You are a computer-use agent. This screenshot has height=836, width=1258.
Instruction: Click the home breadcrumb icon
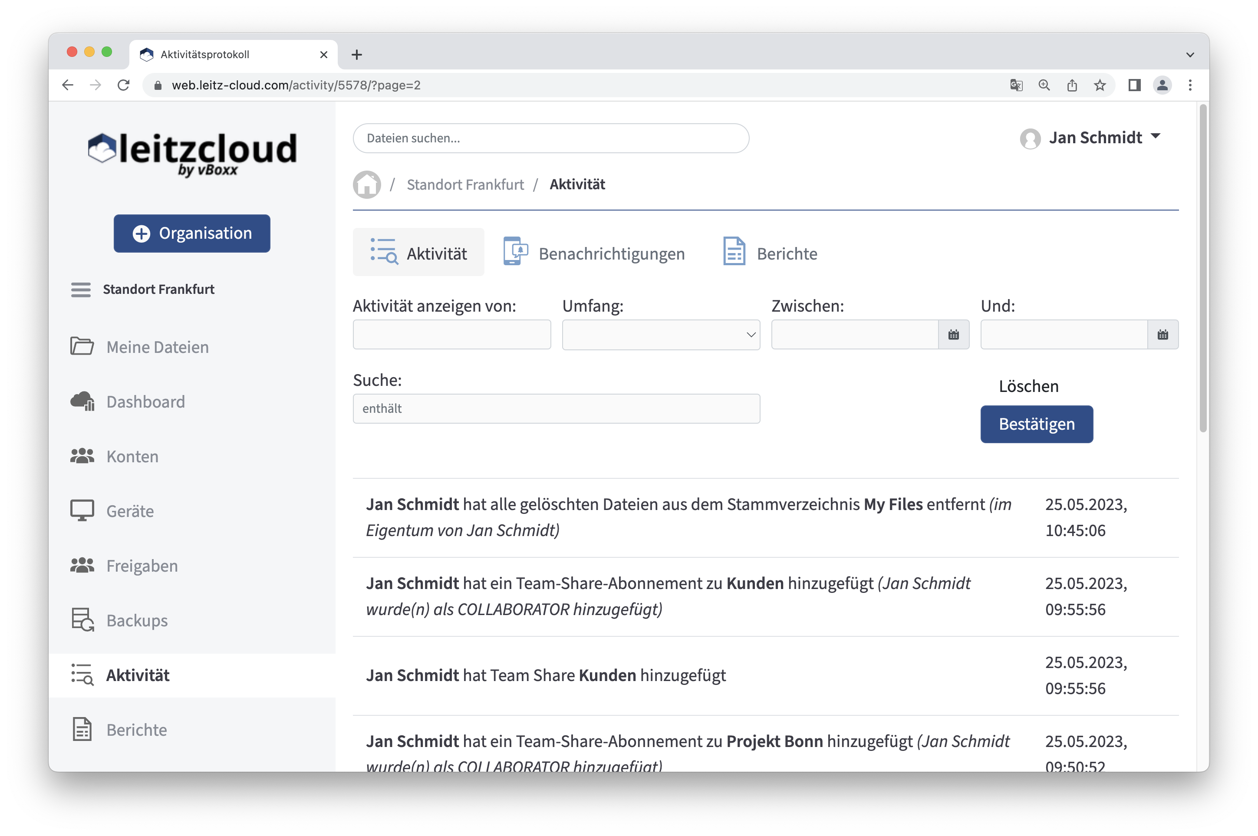367,184
